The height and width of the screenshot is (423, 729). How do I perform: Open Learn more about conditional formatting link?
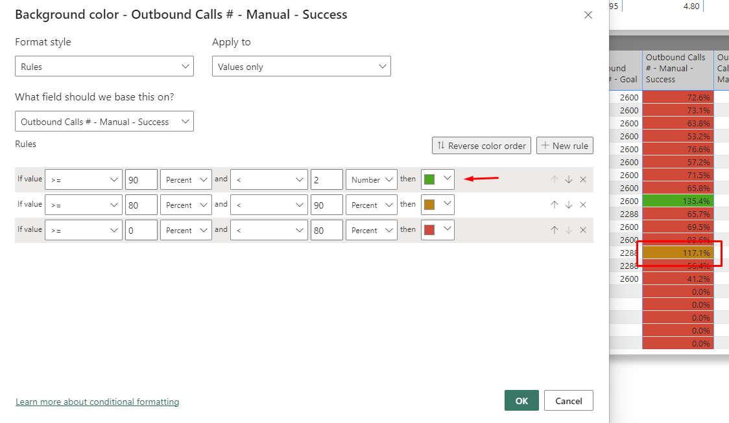97,402
